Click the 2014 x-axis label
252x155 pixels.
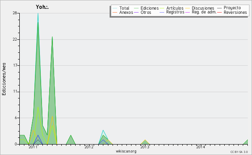point(201,147)
